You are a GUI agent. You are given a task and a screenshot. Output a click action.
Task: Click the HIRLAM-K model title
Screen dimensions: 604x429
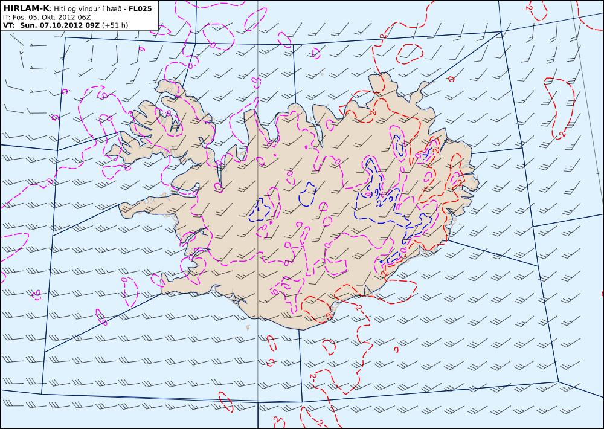click(x=26, y=8)
